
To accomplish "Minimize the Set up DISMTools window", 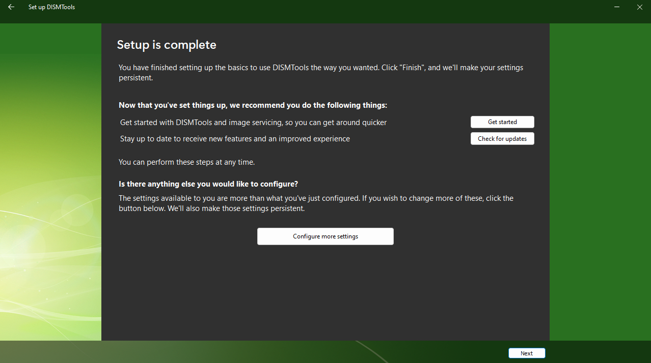I will point(617,7).
